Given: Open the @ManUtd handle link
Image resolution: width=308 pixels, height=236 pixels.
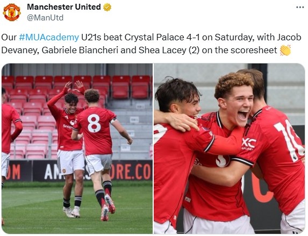Looking at the screenshot, I should tap(45, 18).
